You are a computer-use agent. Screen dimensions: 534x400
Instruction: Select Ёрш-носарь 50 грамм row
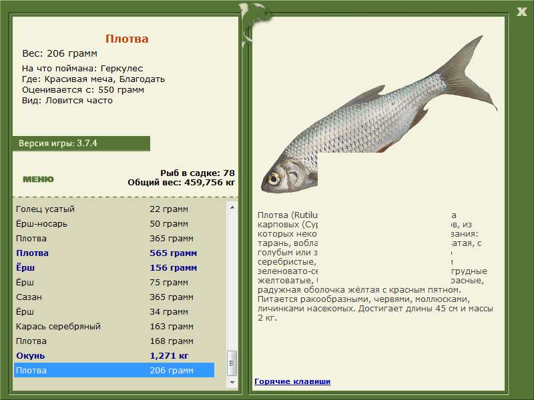point(114,224)
